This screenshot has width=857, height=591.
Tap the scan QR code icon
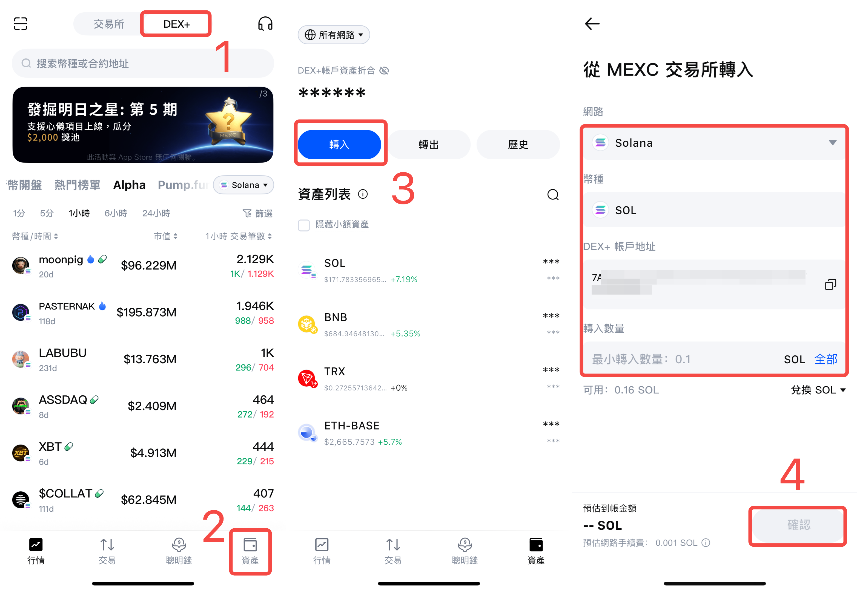[20, 24]
